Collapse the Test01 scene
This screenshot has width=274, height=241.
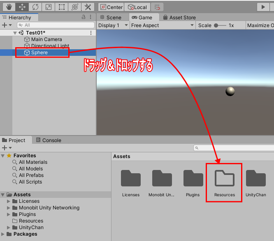click(15, 33)
